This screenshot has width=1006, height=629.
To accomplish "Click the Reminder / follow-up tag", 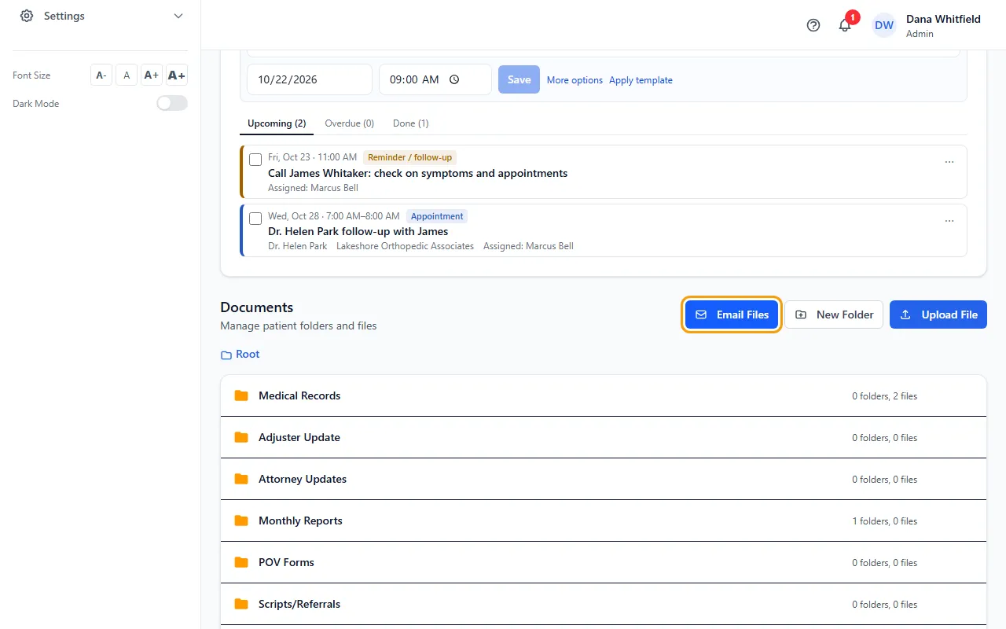I will (409, 157).
